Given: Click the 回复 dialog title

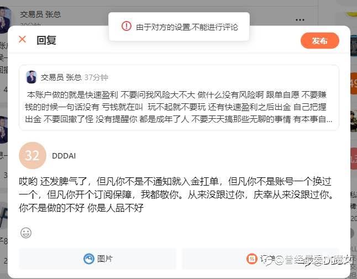Looking at the screenshot, I should click(x=46, y=40).
